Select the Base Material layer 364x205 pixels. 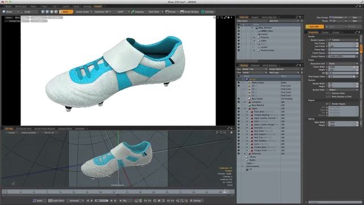click(x=258, y=105)
